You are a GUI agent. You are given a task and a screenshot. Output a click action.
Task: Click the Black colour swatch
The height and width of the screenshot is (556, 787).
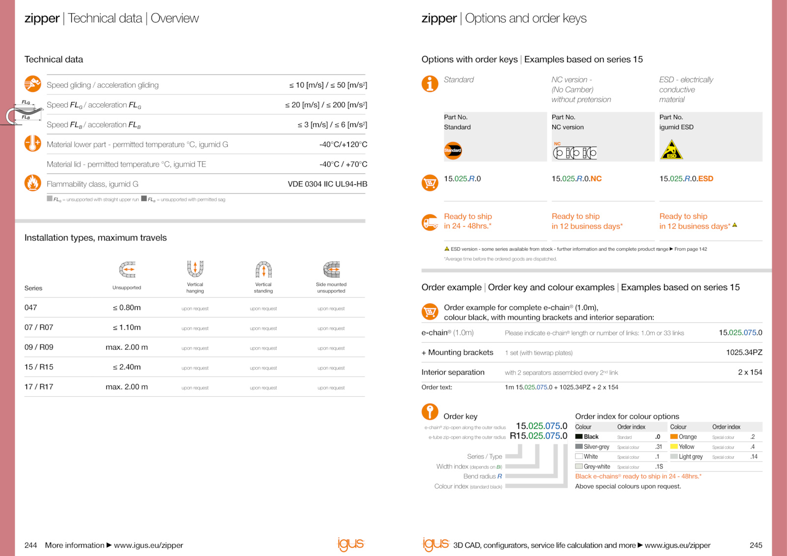(x=579, y=437)
